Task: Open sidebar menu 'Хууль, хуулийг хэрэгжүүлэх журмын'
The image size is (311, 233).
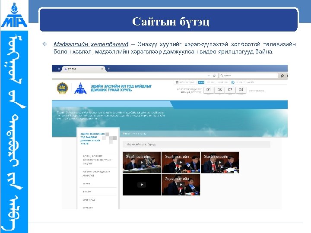Action: pyautogui.click(x=98, y=160)
